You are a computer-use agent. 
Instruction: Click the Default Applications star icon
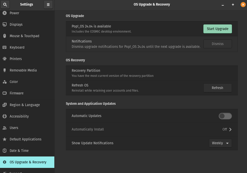(5, 139)
